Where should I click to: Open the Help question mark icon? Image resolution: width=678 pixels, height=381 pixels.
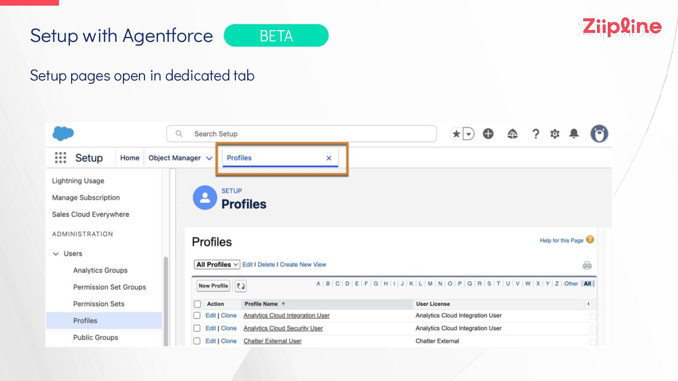tap(535, 134)
